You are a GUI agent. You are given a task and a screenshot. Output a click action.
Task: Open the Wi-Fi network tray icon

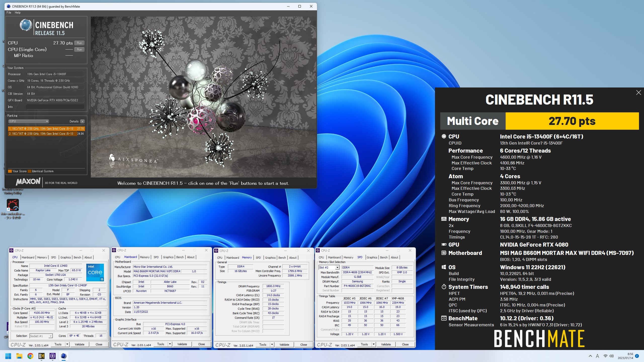pos(606,356)
